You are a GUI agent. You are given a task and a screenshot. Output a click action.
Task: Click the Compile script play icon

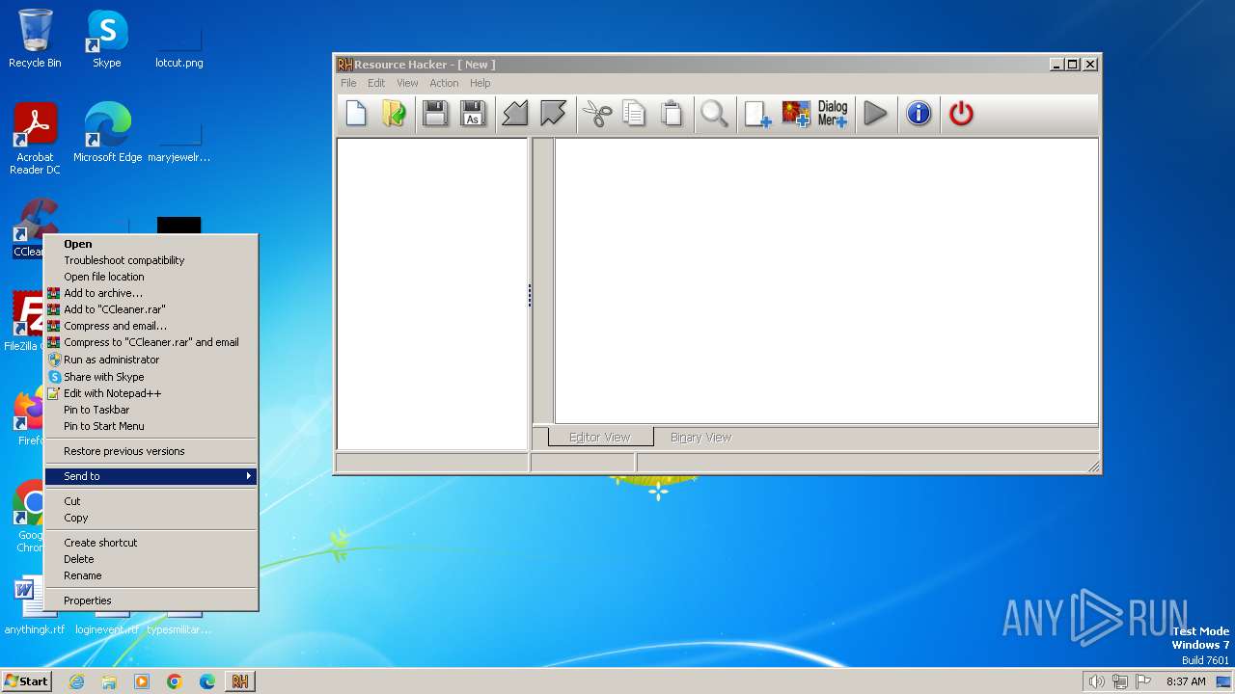875,114
